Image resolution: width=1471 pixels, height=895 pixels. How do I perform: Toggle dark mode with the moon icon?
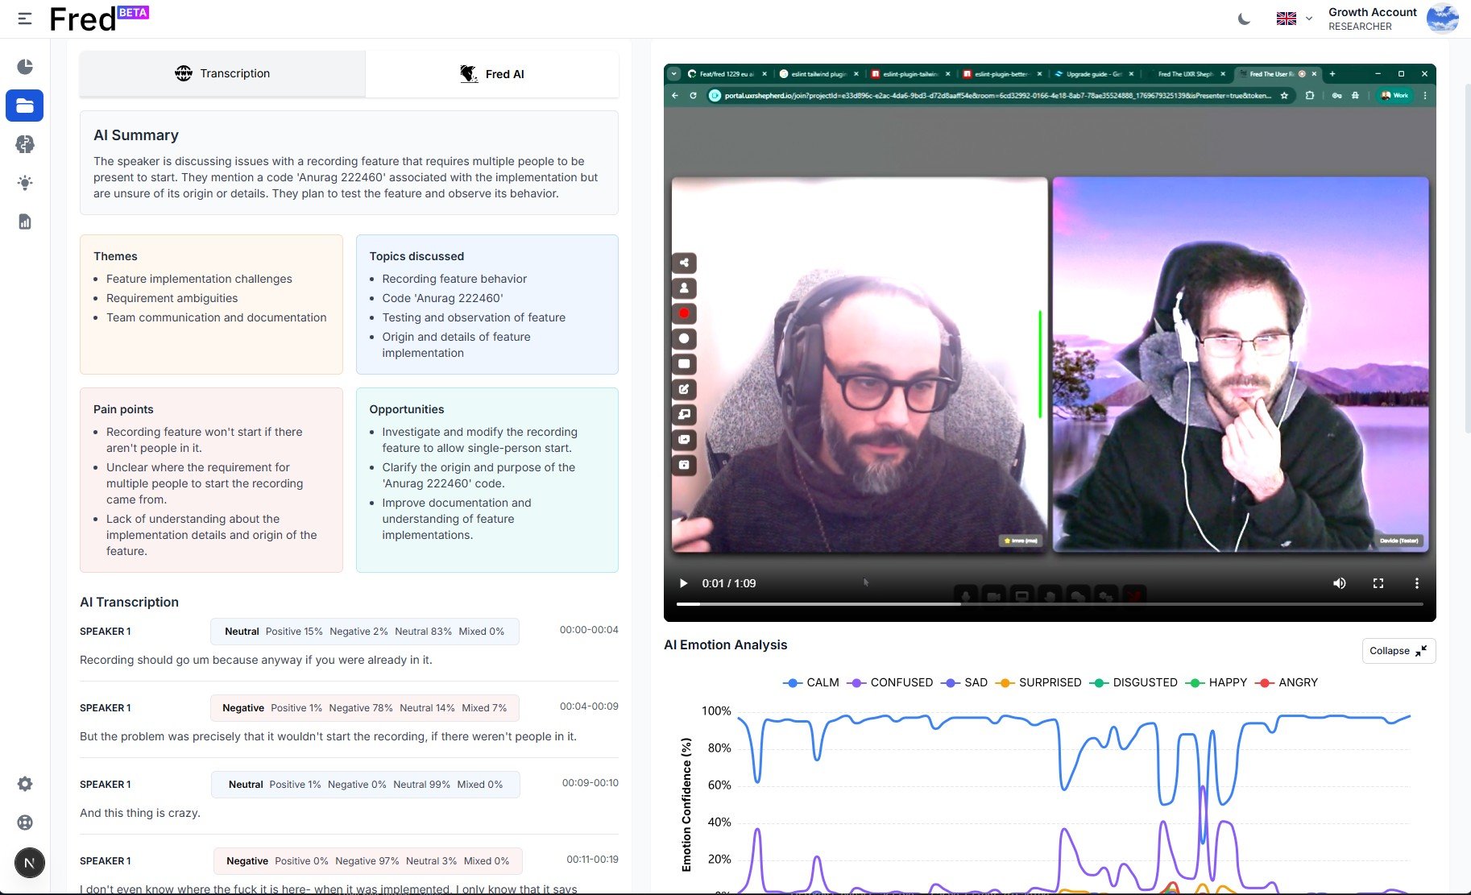point(1245,19)
